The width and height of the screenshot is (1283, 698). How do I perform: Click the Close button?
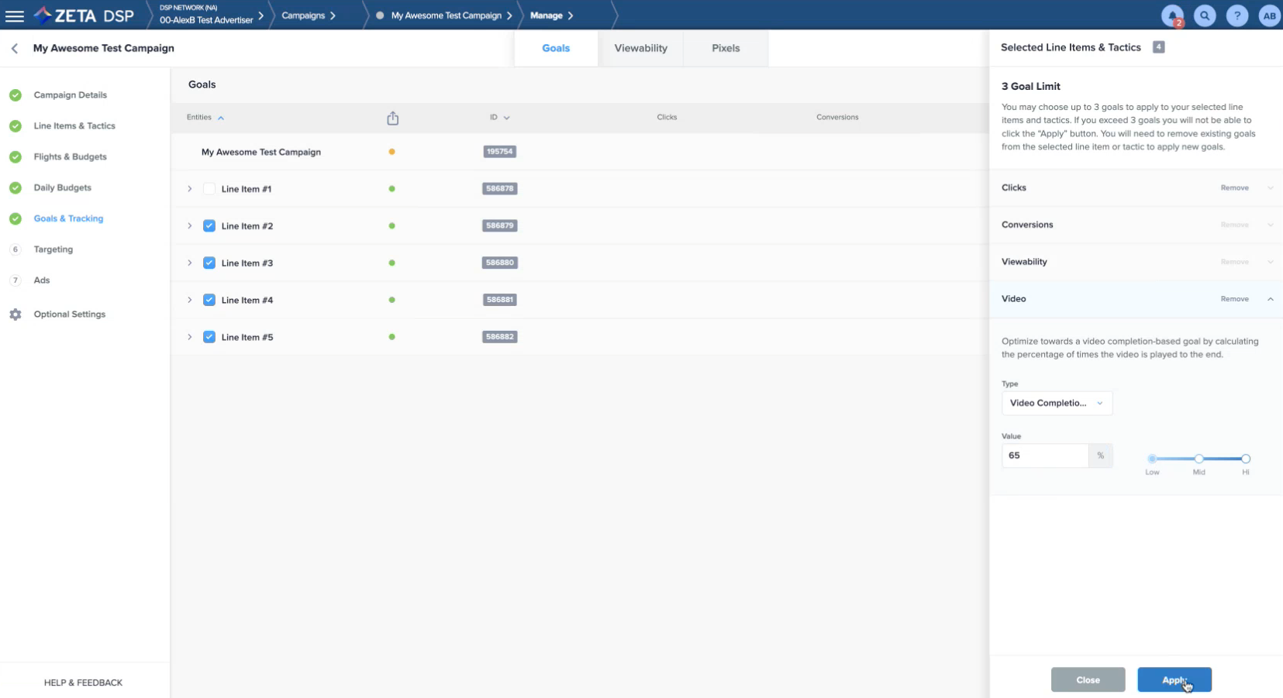1088,679
